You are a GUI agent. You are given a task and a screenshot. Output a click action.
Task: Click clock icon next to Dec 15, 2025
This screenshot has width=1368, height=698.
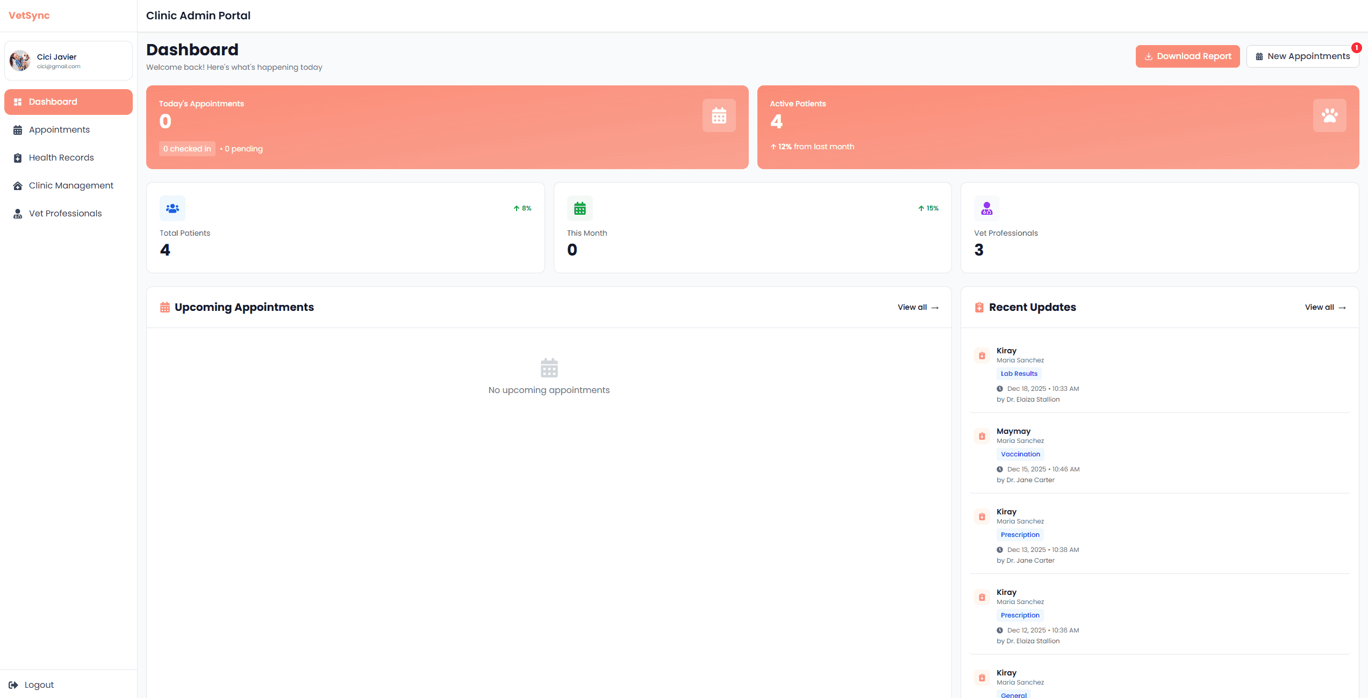pyautogui.click(x=1000, y=469)
